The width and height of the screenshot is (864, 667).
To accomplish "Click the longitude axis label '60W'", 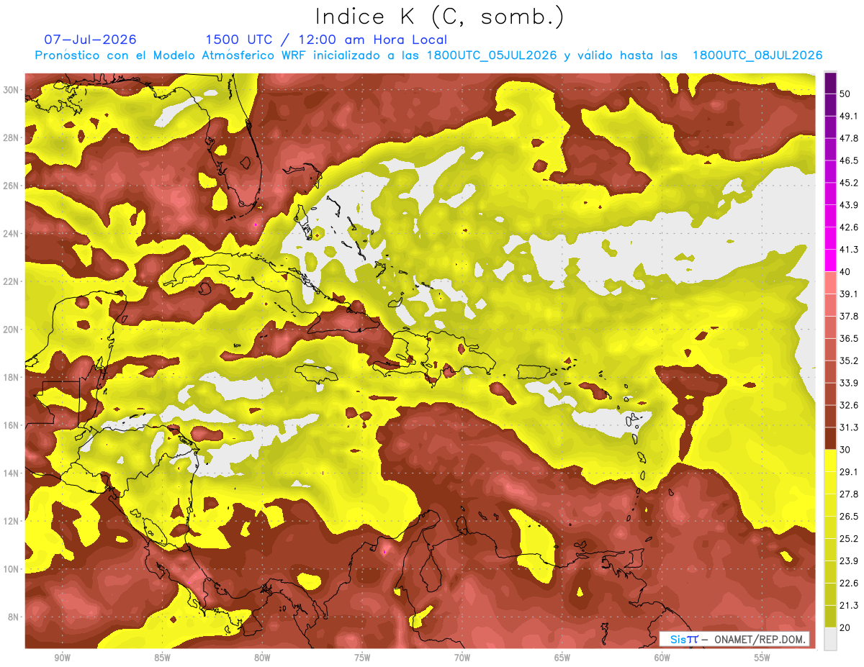I will 662,658.
